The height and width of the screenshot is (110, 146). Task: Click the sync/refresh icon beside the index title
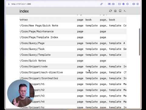pyautogui.click(x=110, y=11)
